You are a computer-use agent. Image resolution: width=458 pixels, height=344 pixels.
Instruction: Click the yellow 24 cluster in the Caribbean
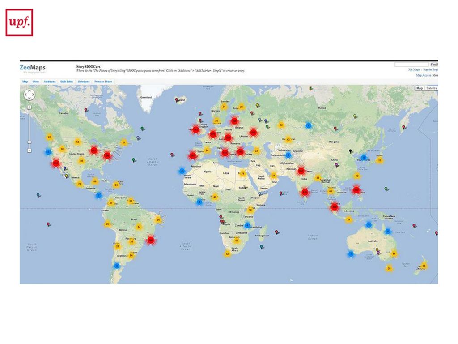tap(116, 185)
